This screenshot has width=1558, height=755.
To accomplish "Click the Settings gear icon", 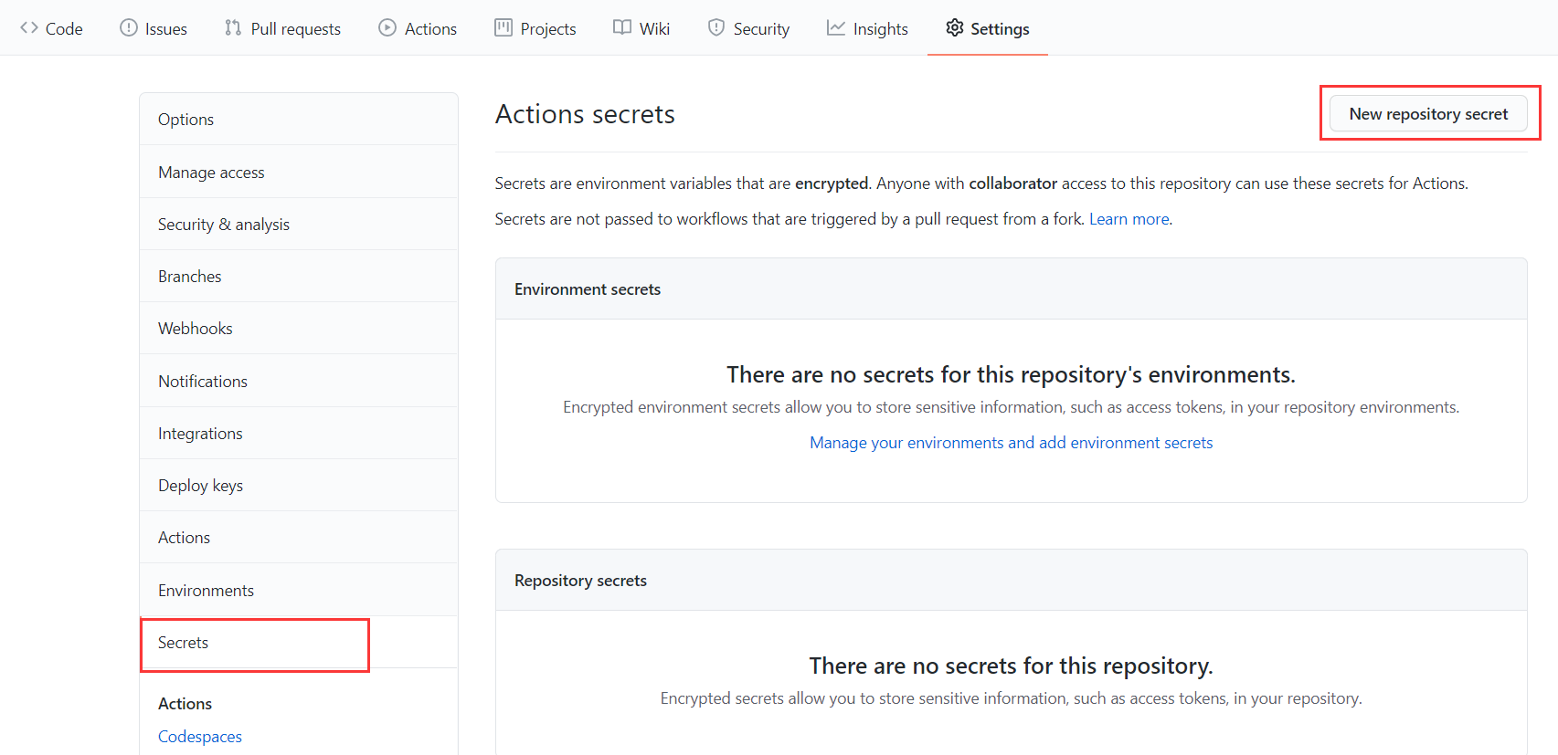I will 955,28.
